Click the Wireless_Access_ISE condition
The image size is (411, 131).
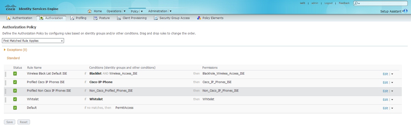123,73
